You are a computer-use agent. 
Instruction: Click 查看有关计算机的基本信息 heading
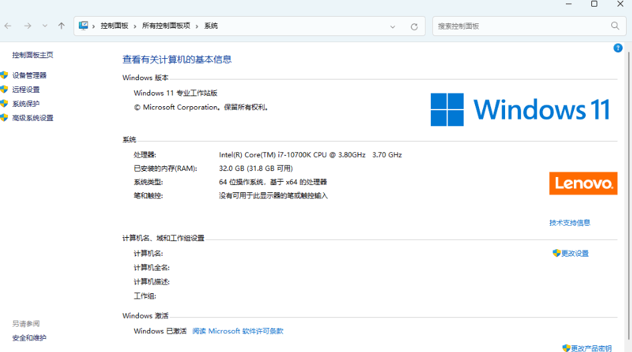[x=177, y=59]
